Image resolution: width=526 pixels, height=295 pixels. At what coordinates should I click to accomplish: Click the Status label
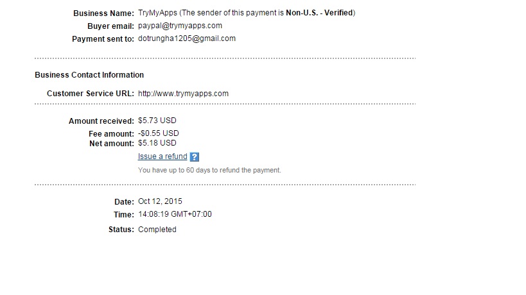(122, 230)
